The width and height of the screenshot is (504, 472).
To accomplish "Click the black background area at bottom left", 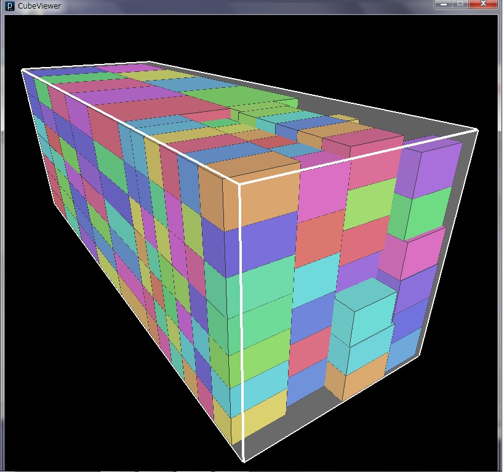I will [x=62, y=399].
